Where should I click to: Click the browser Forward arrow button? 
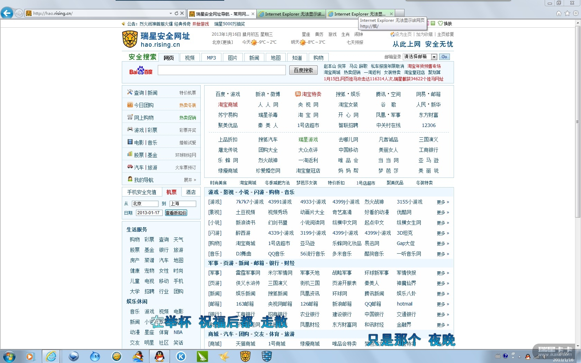19,13
